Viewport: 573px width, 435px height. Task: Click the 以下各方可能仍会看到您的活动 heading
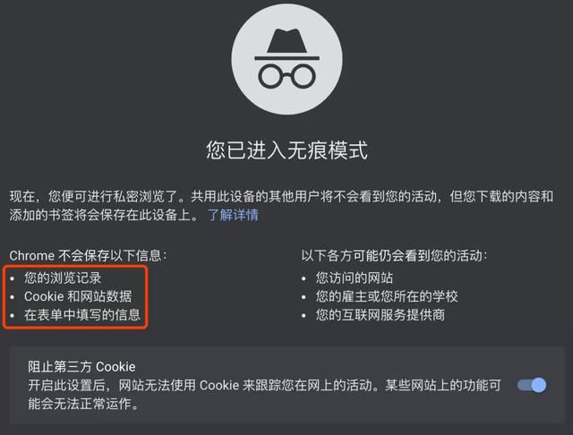pos(394,255)
